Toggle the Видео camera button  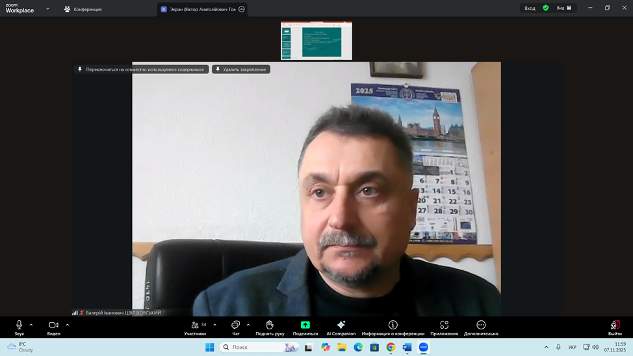point(54,328)
